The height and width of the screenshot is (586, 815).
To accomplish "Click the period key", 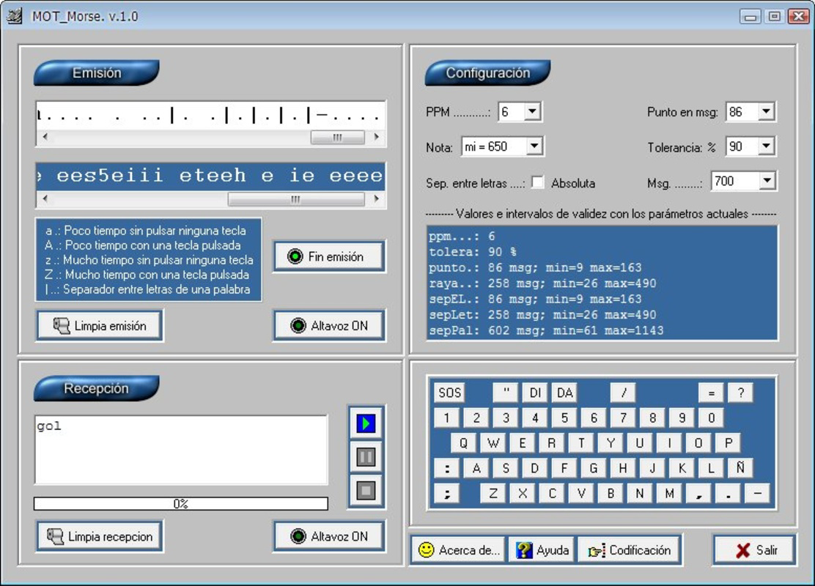I will tap(729, 494).
